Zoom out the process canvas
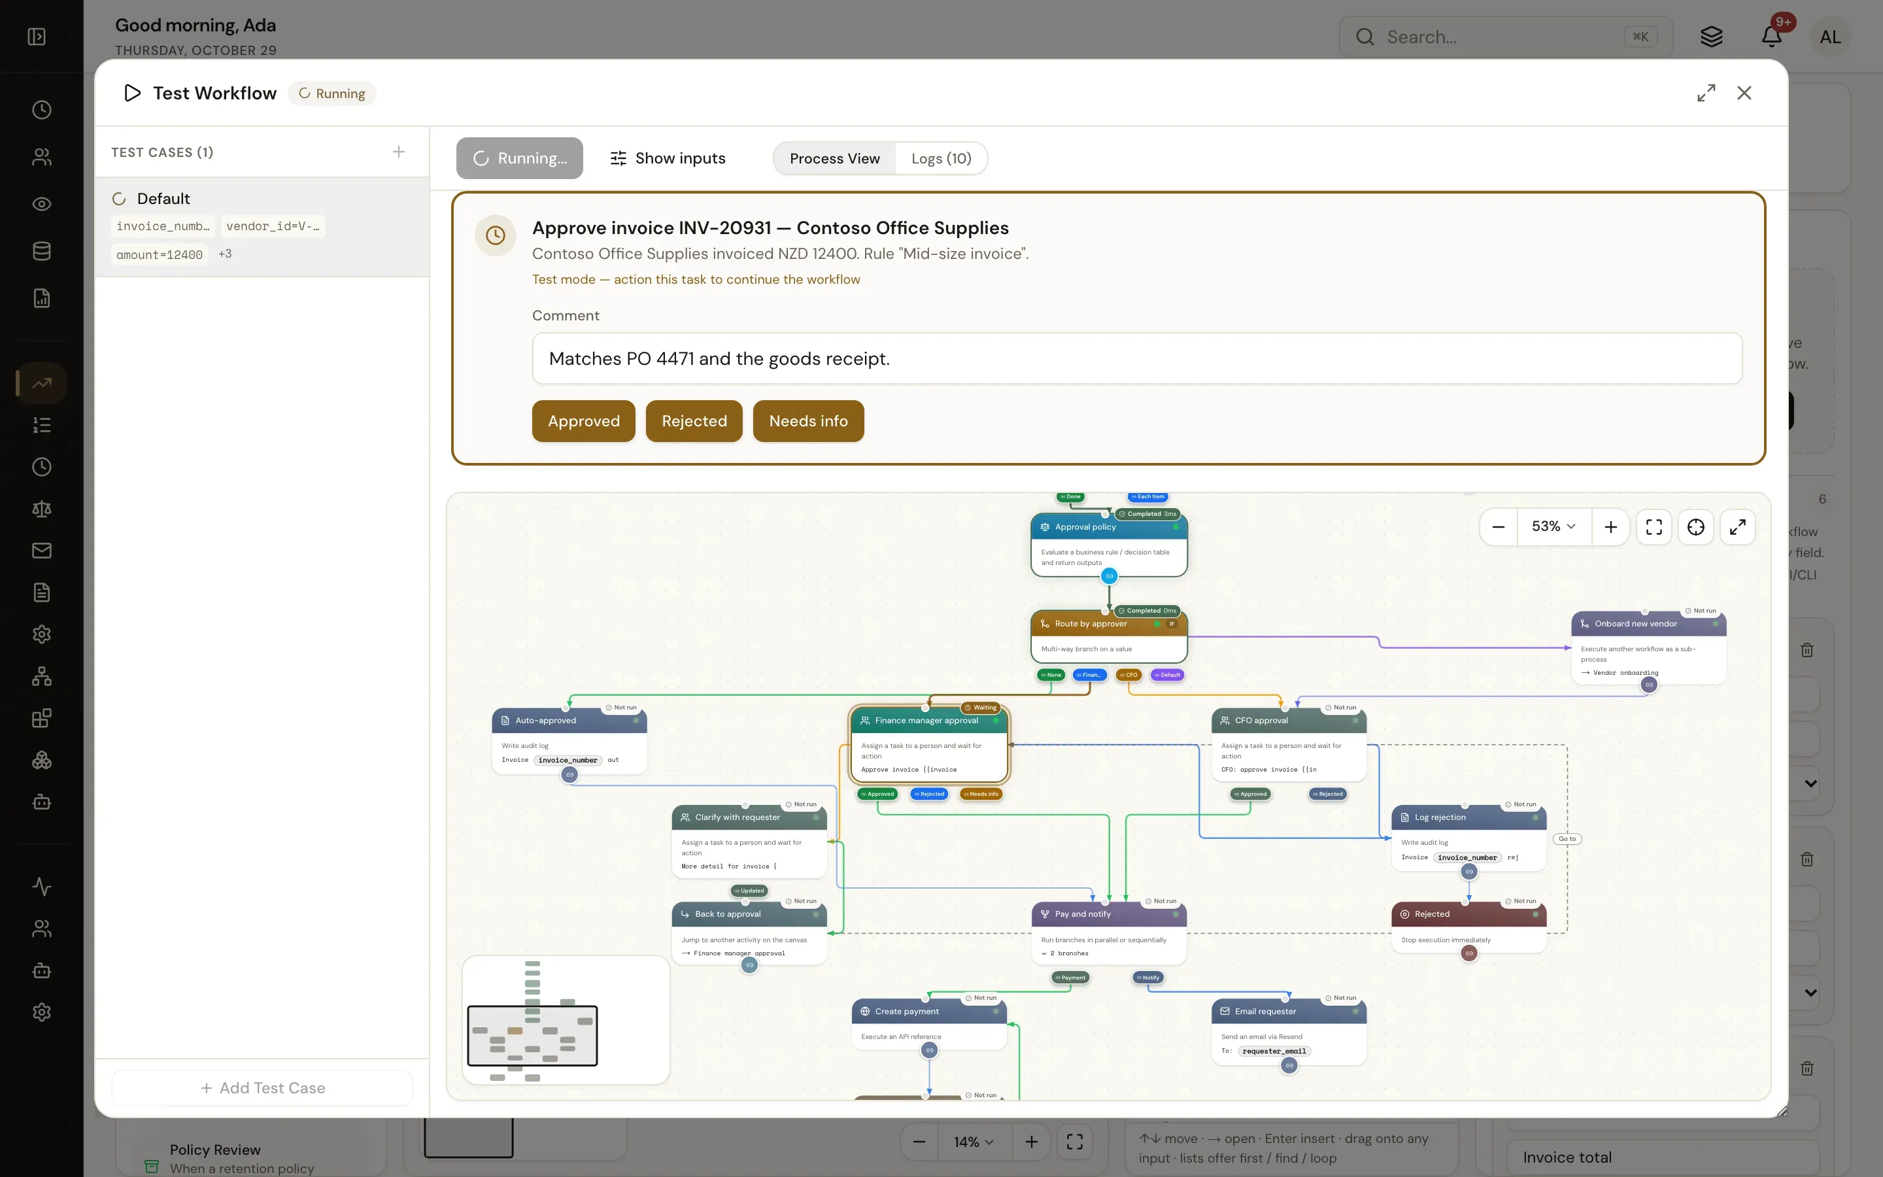The height and width of the screenshot is (1177, 1883). click(1498, 527)
